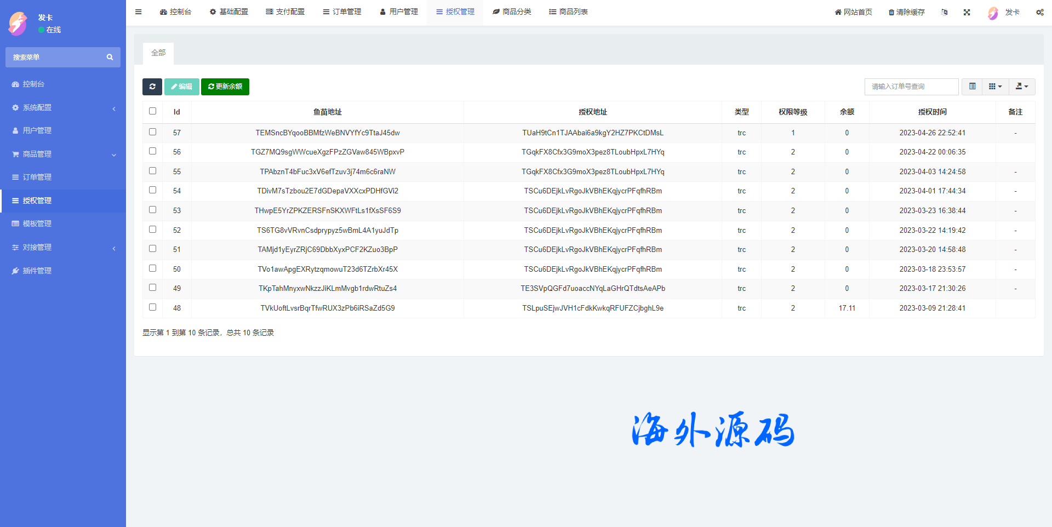Switch to the 全部 tab
Image resolution: width=1052 pixels, height=527 pixels.
coord(158,53)
